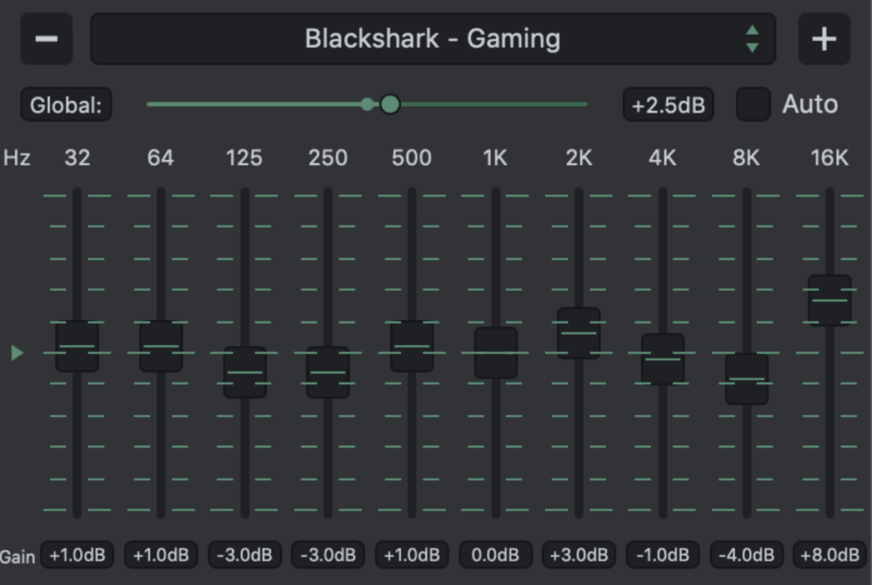Viewport: 872px width, 585px height.
Task: Click the minus button to remove preset
Action: [46, 39]
